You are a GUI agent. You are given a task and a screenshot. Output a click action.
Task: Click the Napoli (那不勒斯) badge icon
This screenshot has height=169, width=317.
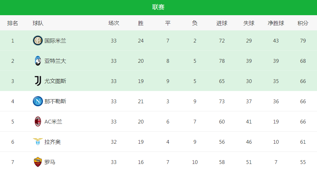[x=38, y=101]
